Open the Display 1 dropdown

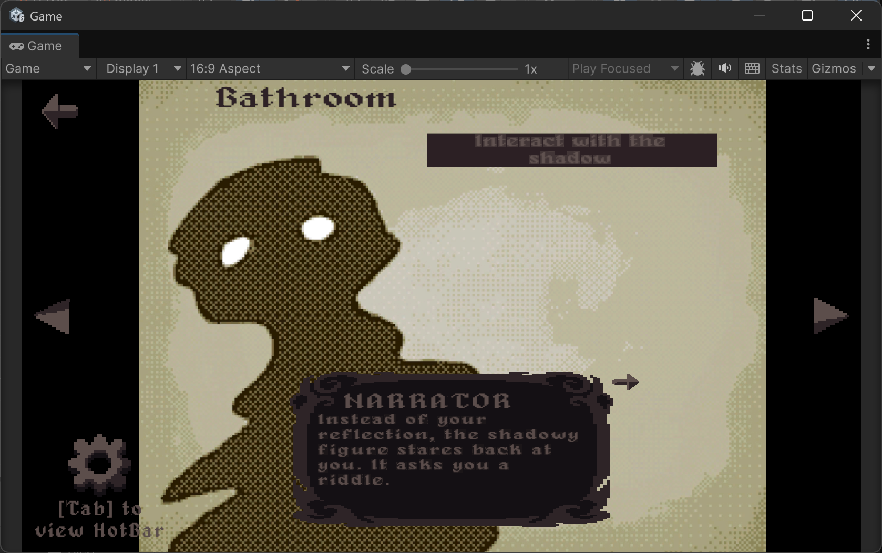pos(141,69)
